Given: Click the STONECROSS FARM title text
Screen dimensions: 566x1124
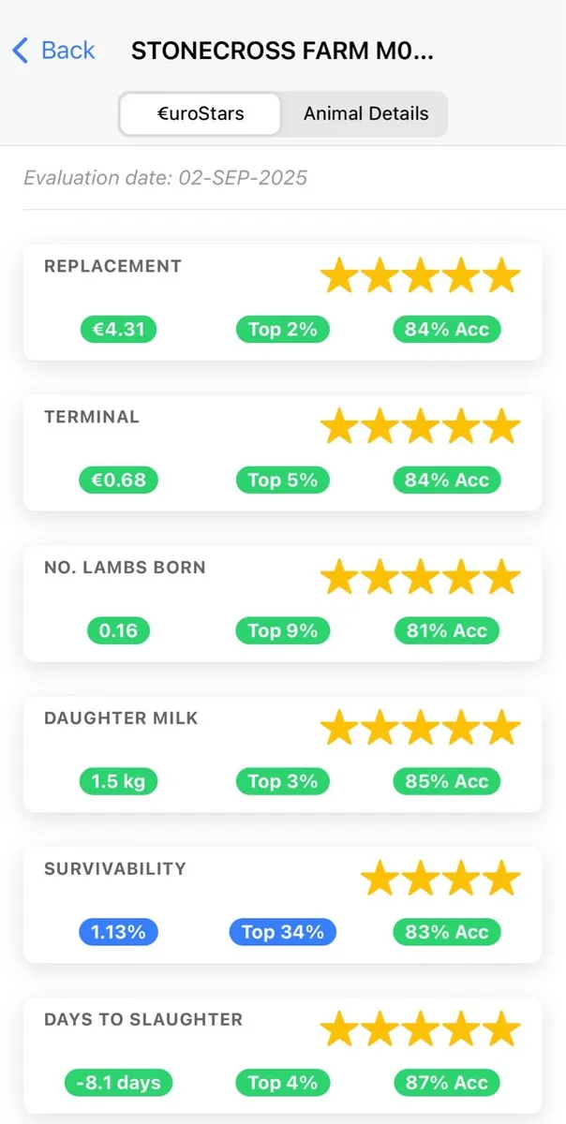Looking at the screenshot, I should [282, 51].
